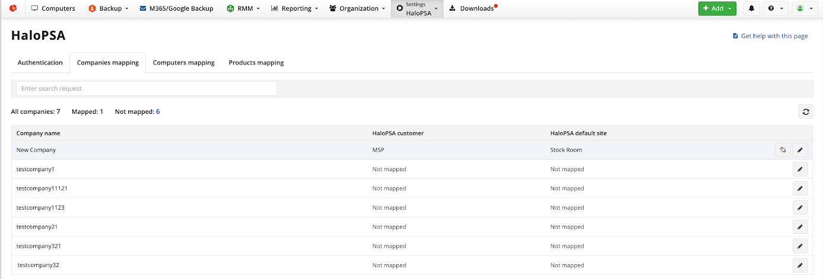Image resolution: width=823 pixels, height=279 pixels.
Task: Click the HaloPSA default site column header
Action: coord(578,133)
